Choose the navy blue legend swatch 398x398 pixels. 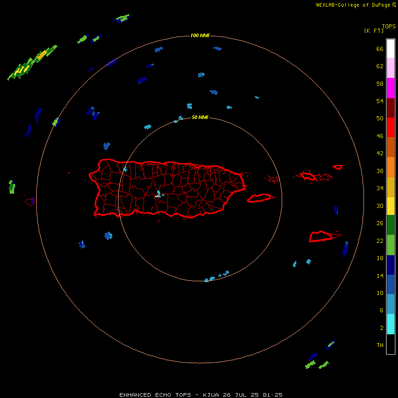coord(390,265)
